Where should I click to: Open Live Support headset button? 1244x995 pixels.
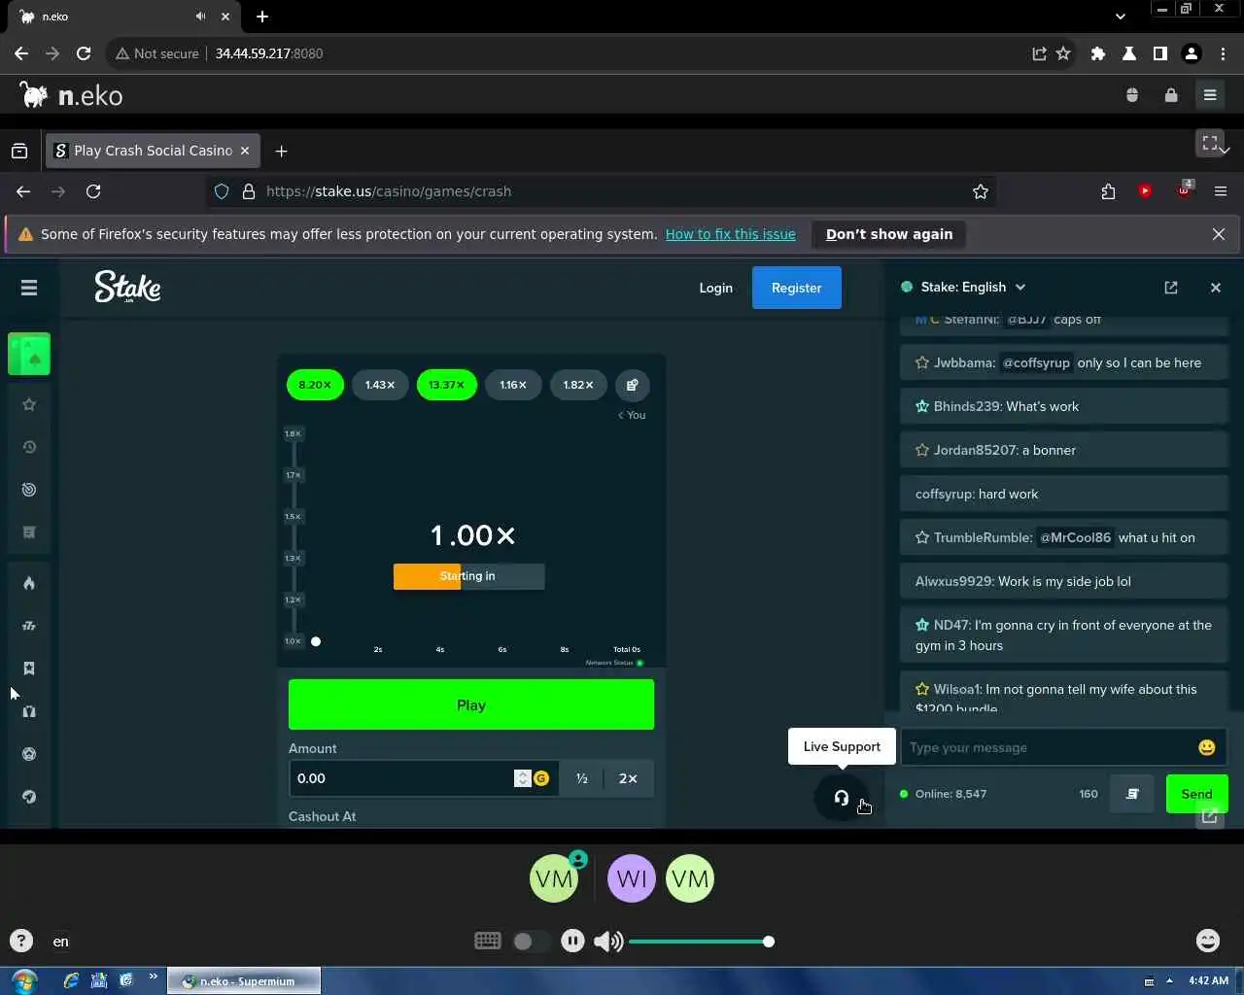coord(842,798)
